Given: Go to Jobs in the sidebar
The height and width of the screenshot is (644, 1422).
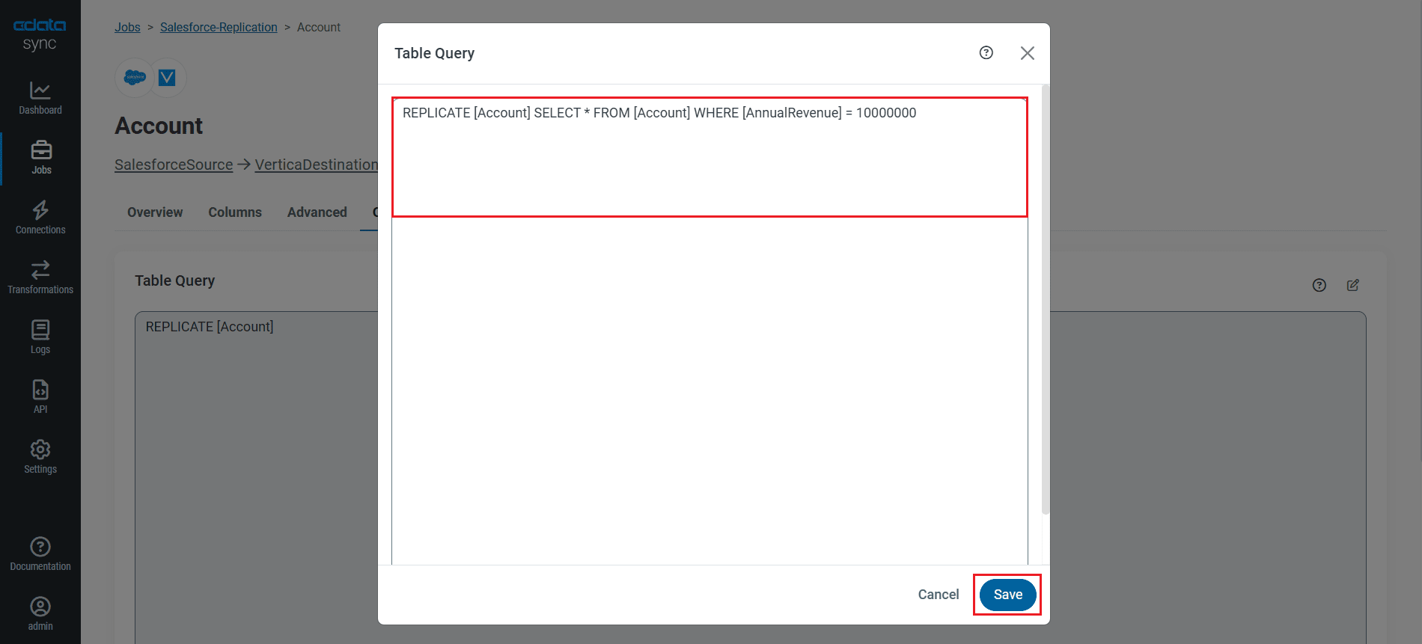Looking at the screenshot, I should (41, 158).
